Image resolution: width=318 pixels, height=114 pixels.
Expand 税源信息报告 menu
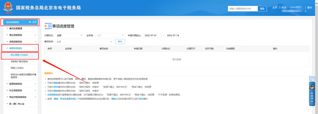point(21,84)
